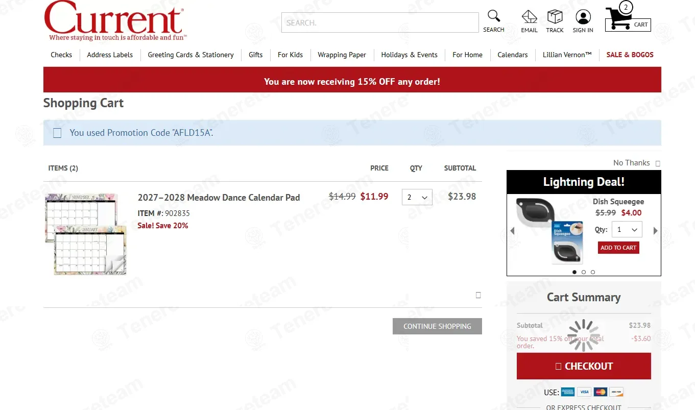Select Visa card icon
Image resolution: width=695 pixels, height=410 pixels.
pos(584,392)
